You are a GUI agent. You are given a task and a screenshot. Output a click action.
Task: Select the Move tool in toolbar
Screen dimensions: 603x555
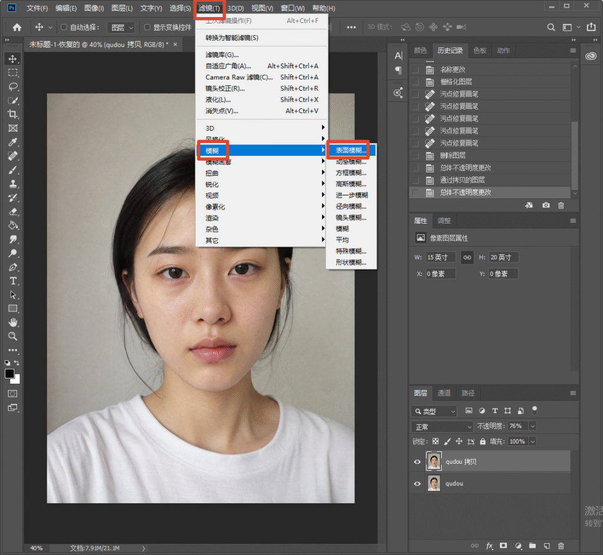pos(13,59)
